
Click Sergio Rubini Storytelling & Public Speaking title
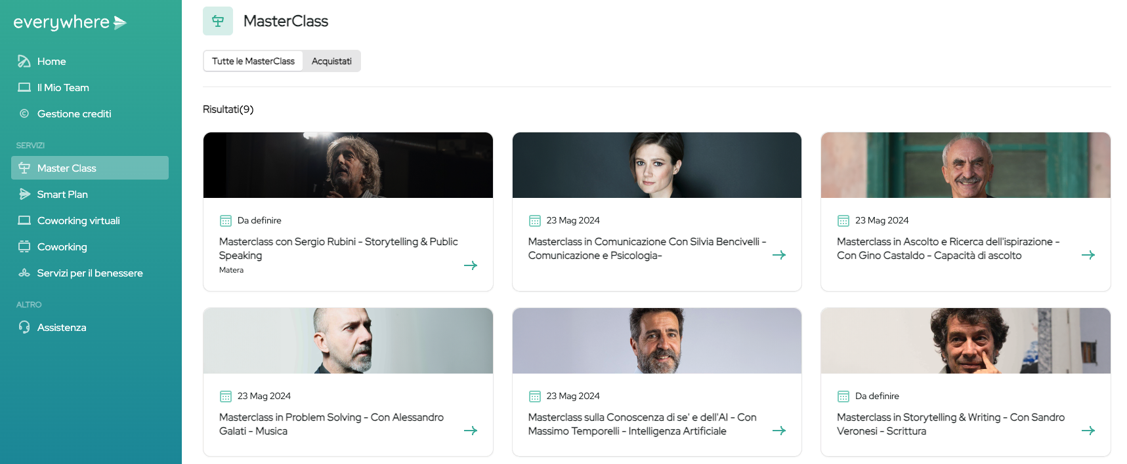(339, 248)
